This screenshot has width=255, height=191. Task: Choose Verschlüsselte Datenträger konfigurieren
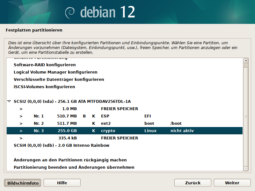click(59, 79)
